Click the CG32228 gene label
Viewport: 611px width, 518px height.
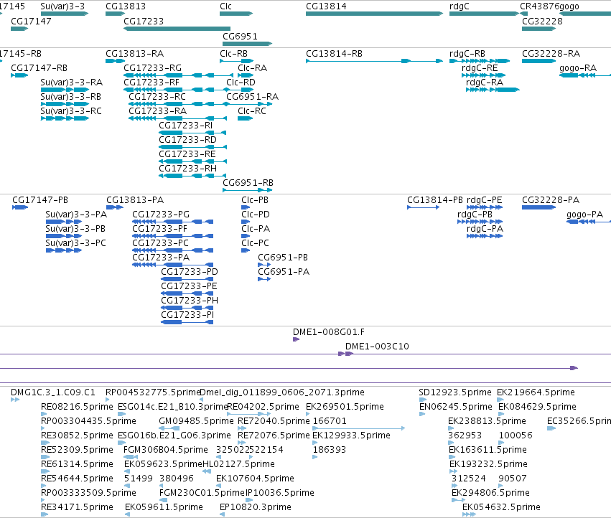click(542, 22)
